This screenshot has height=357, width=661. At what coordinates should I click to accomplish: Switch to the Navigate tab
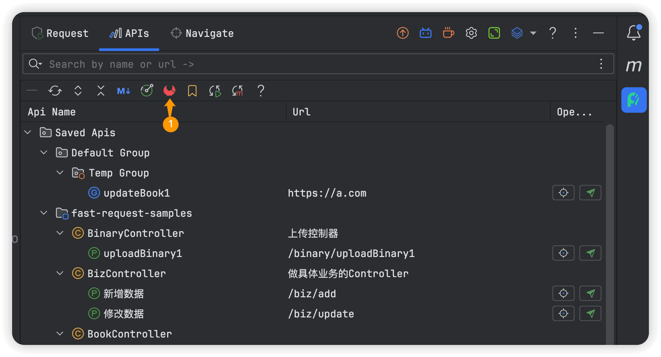click(x=202, y=33)
